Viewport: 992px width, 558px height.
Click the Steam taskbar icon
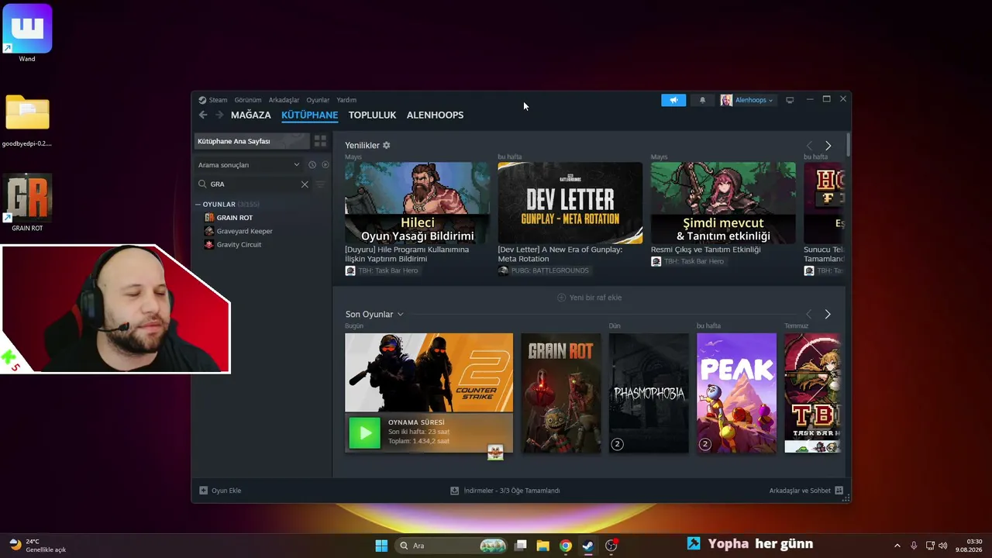tap(588, 546)
